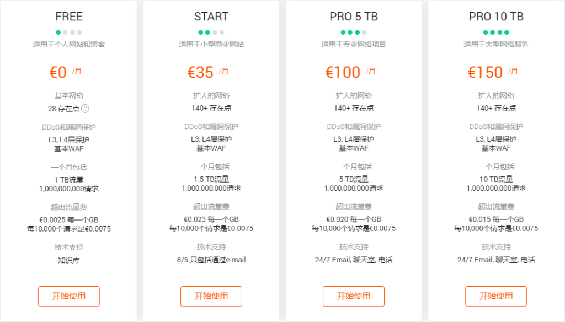Click 开始使用 on the PRO 5 TB plan
Viewport: 565px width, 322px height.
(353, 296)
